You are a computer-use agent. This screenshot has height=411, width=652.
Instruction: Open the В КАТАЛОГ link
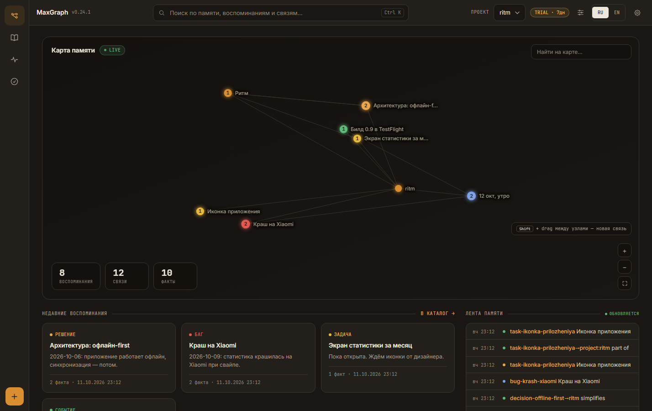[x=438, y=314]
